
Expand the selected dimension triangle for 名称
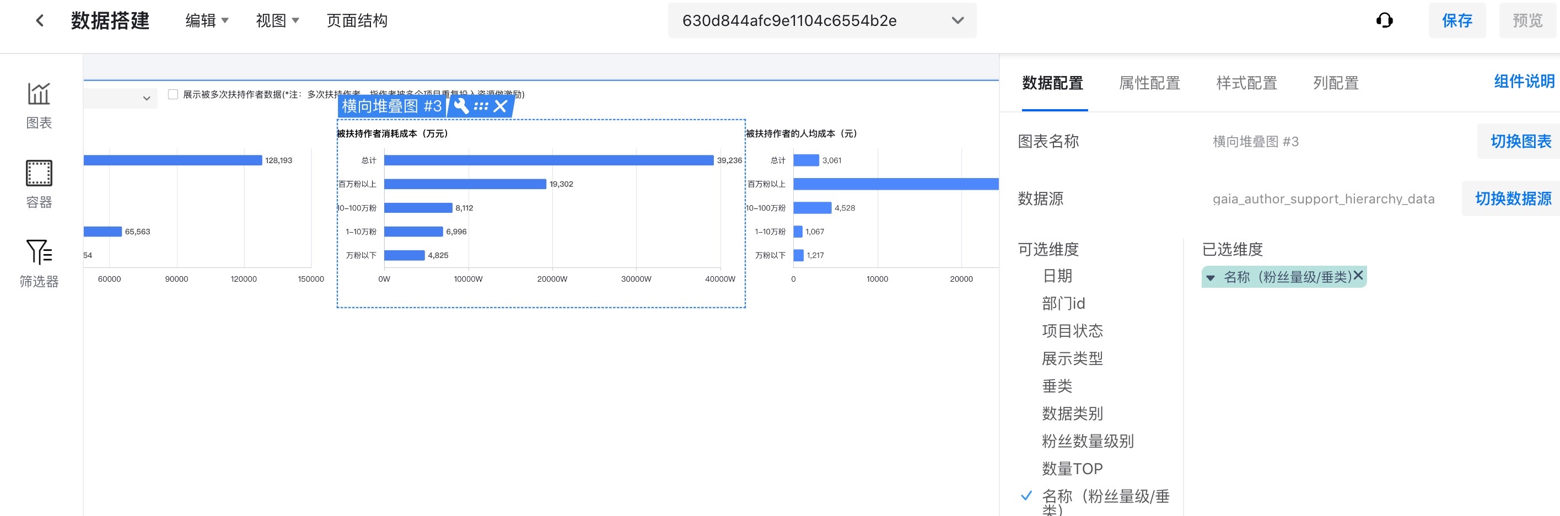pyautogui.click(x=1211, y=278)
